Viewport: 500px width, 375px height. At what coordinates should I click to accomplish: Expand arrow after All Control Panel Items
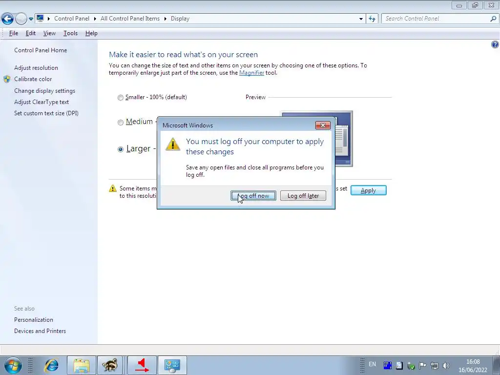[x=165, y=19]
